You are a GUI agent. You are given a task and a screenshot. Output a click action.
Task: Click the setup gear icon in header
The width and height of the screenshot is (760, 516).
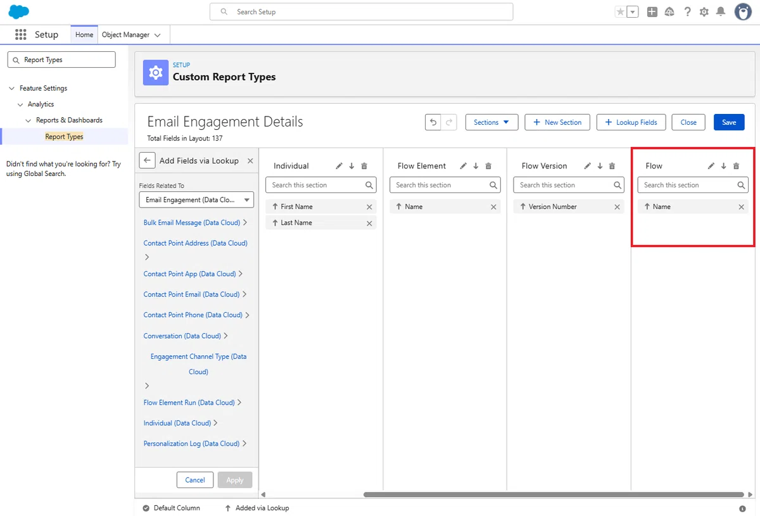(704, 12)
